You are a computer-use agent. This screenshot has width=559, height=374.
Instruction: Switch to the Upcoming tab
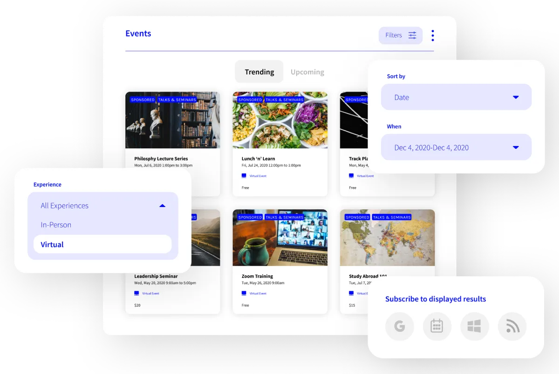click(307, 72)
